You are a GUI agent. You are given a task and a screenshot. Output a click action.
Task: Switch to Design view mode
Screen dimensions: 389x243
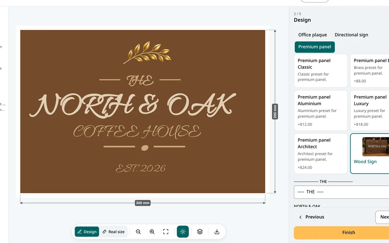tap(87, 232)
